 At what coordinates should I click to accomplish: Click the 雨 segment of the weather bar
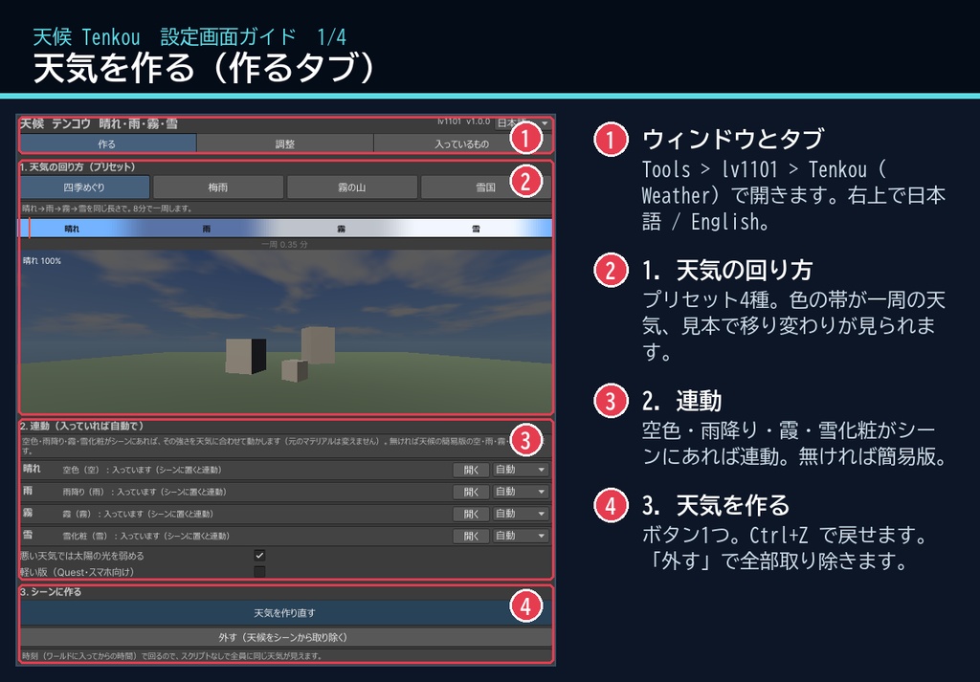click(x=207, y=229)
